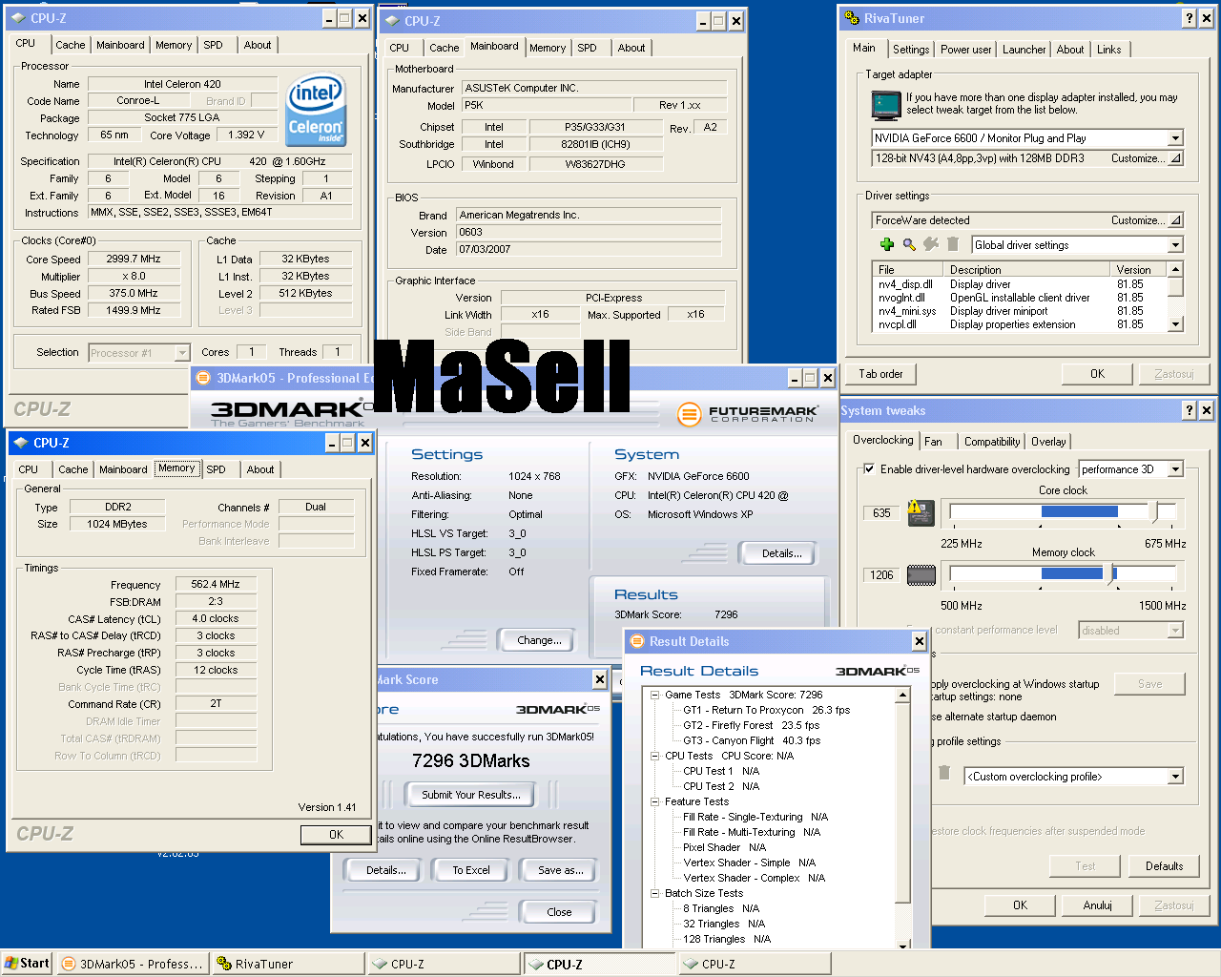Click the Intel Celeron inside logo in CPU-Z
This screenshot has height=977, width=1221.
click(316, 112)
